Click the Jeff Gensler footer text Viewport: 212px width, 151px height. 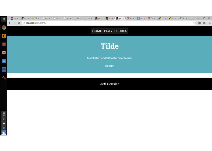[x=110, y=84]
